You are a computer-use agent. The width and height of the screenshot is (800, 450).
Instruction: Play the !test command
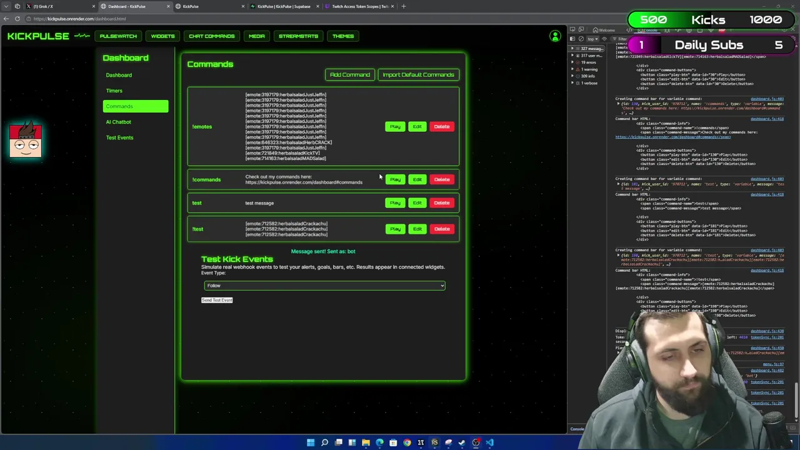[x=395, y=229]
